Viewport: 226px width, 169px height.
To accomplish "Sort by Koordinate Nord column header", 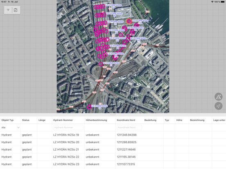I will click(x=126, y=120).
